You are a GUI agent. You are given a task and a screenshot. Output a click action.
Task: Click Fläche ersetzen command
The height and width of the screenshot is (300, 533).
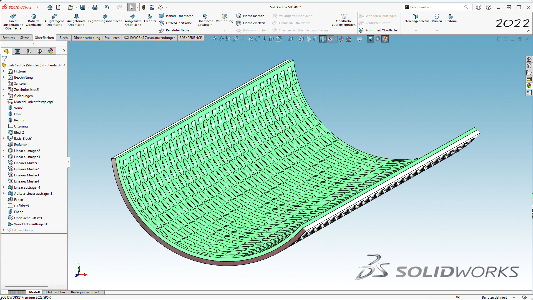click(x=251, y=23)
